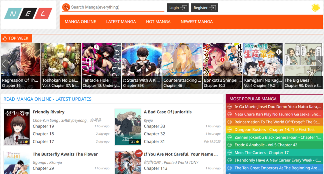This screenshot has width=324, height=174.
Task: Open The Ten Great Emperors popular entry
Action: [x=278, y=168]
